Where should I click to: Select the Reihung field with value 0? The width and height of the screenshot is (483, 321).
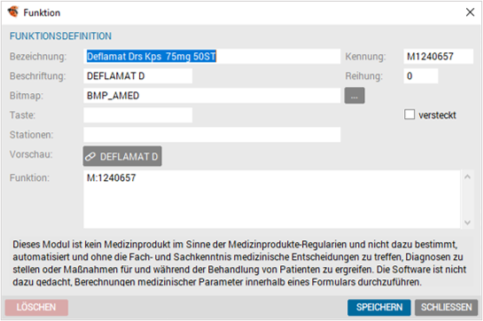coord(421,76)
